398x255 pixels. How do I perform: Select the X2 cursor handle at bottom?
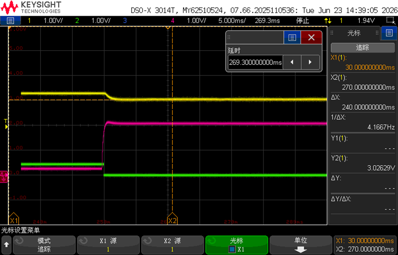coord(173,219)
